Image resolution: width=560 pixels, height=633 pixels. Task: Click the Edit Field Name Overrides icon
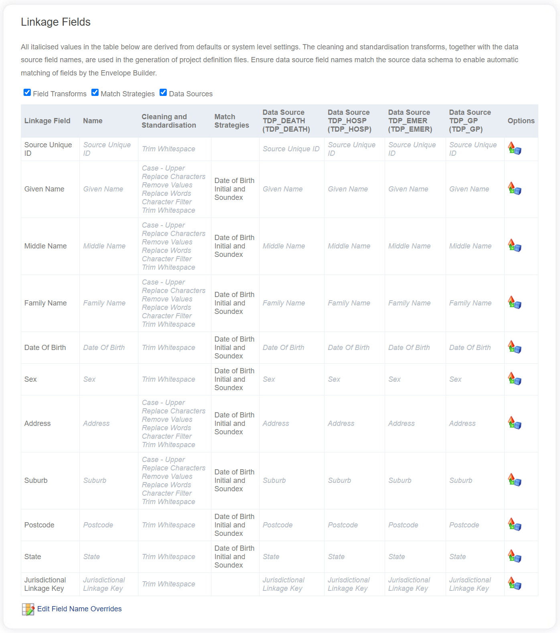click(28, 609)
